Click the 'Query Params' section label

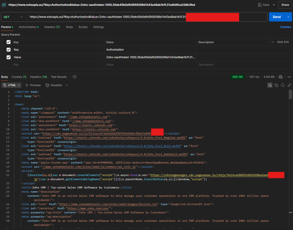(11, 35)
